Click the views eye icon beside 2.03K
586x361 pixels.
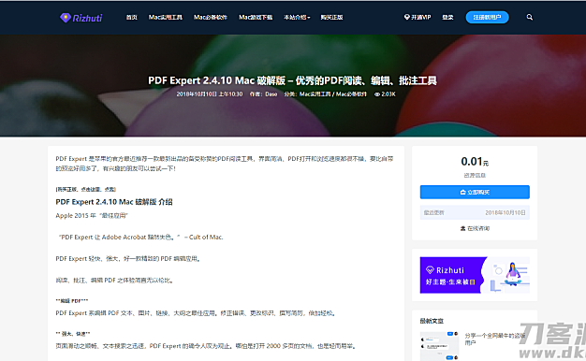pos(377,94)
